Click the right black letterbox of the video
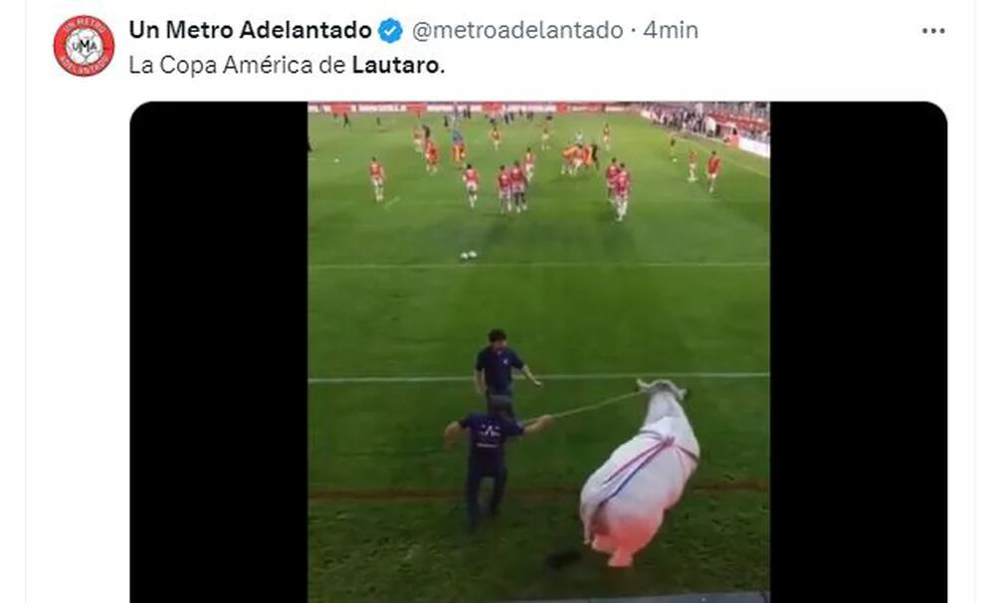Screen dimensions: 987x603 click(859, 352)
